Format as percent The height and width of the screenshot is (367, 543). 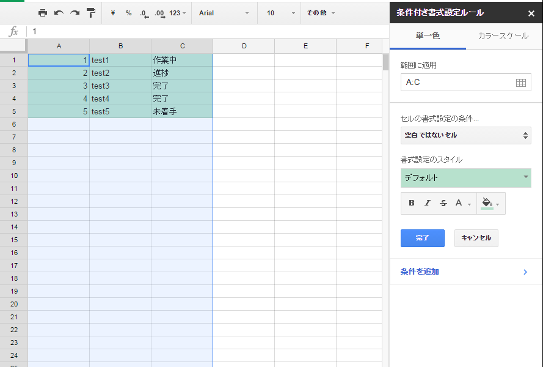[x=128, y=13]
